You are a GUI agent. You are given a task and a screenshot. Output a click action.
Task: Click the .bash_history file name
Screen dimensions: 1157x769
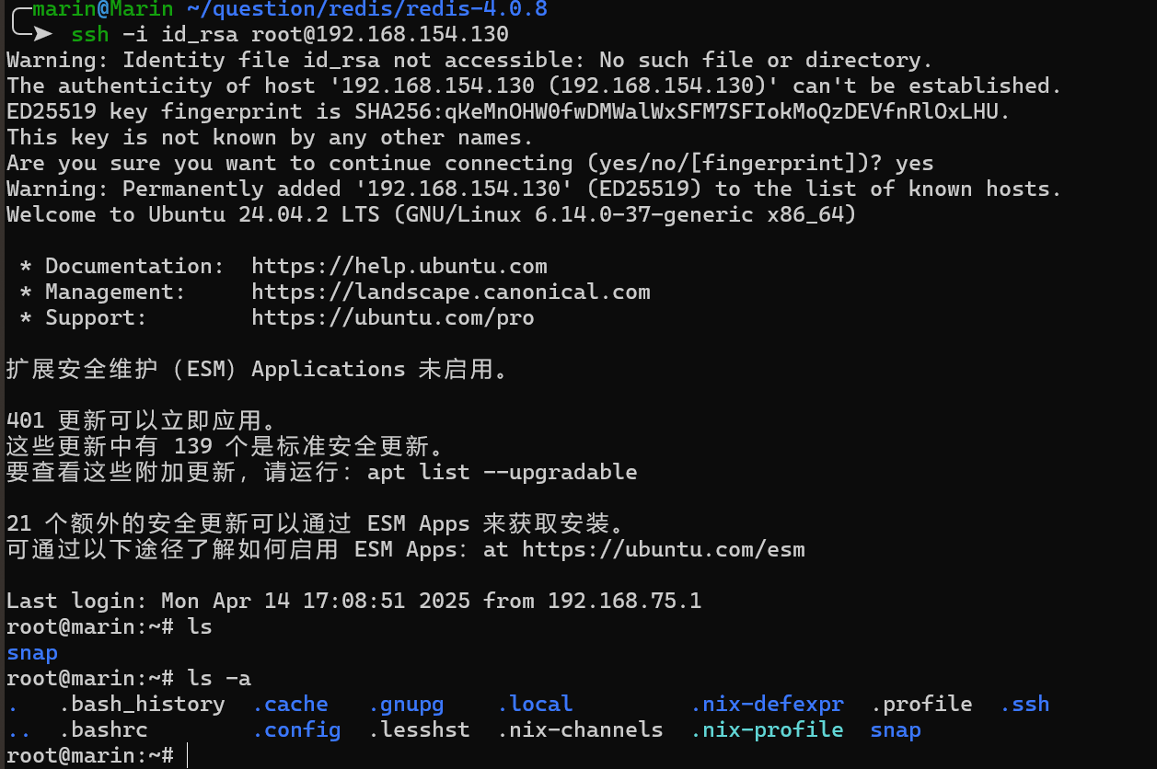pos(142,705)
